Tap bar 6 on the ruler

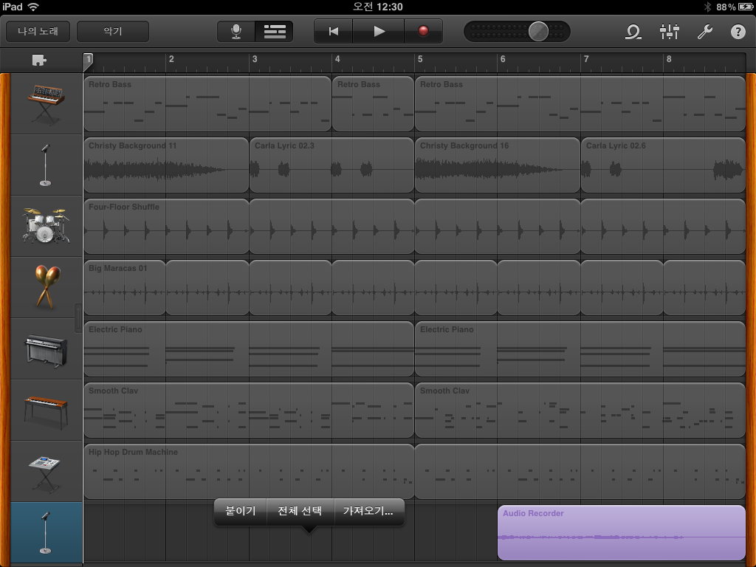pos(503,59)
